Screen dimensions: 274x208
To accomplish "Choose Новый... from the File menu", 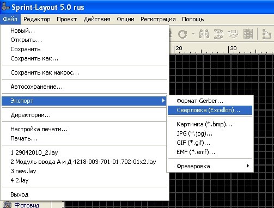I will 84,30.
